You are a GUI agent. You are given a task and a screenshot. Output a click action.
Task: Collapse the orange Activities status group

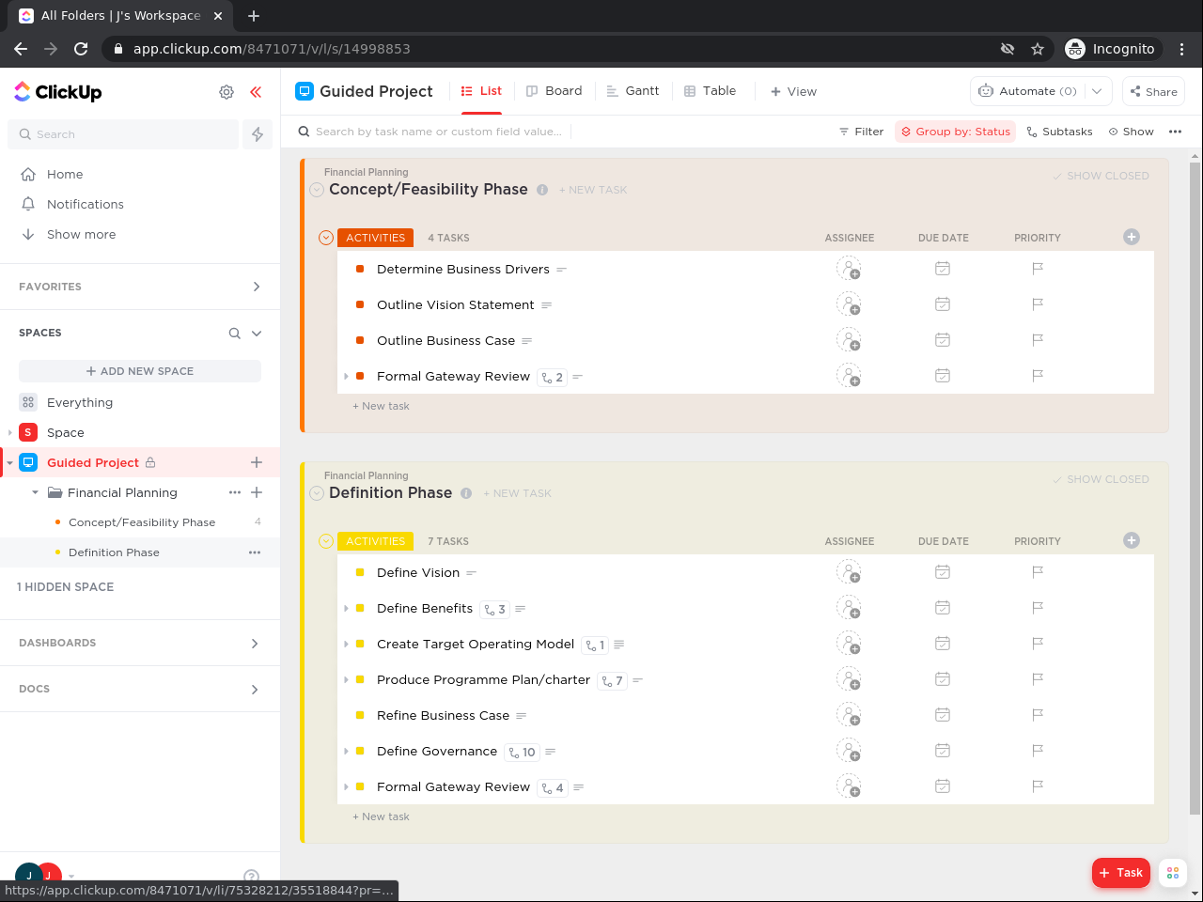tap(326, 238)
